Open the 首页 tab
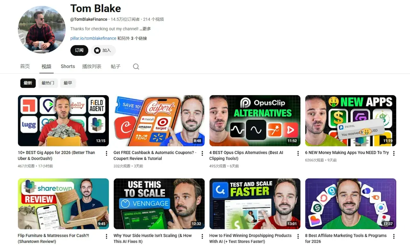Screen dimensions: 410x245 pos(25,66)
